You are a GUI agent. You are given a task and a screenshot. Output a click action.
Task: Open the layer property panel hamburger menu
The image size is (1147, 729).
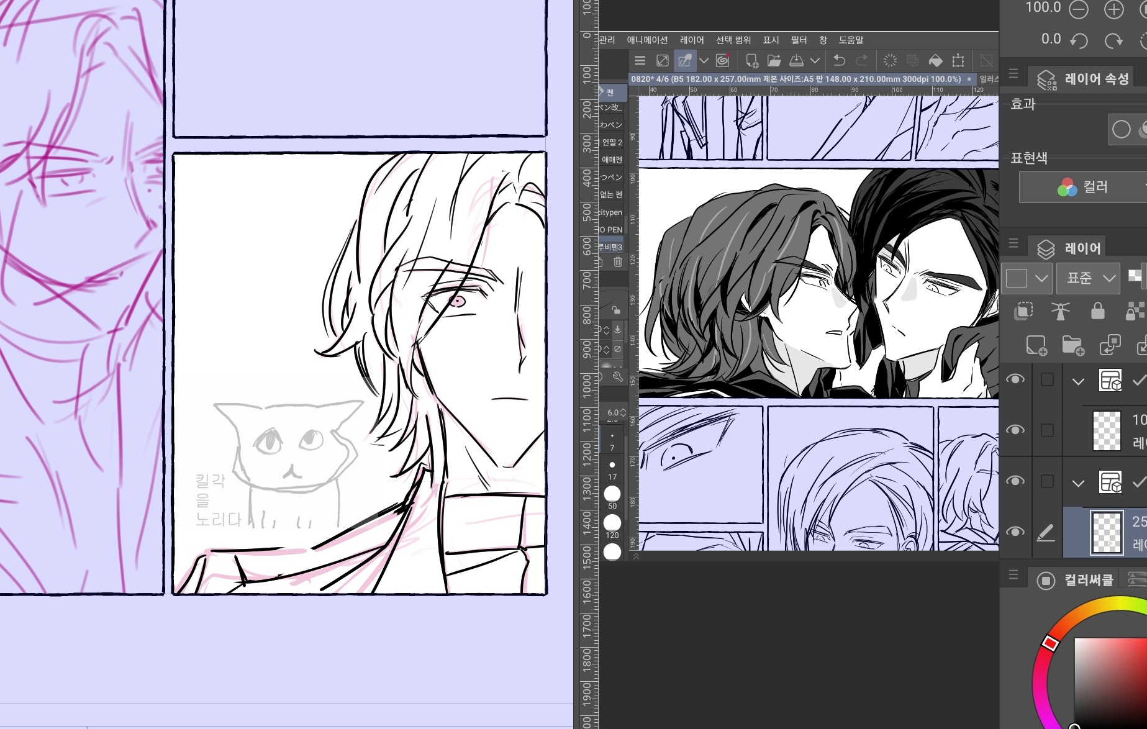click(1013, 73)
